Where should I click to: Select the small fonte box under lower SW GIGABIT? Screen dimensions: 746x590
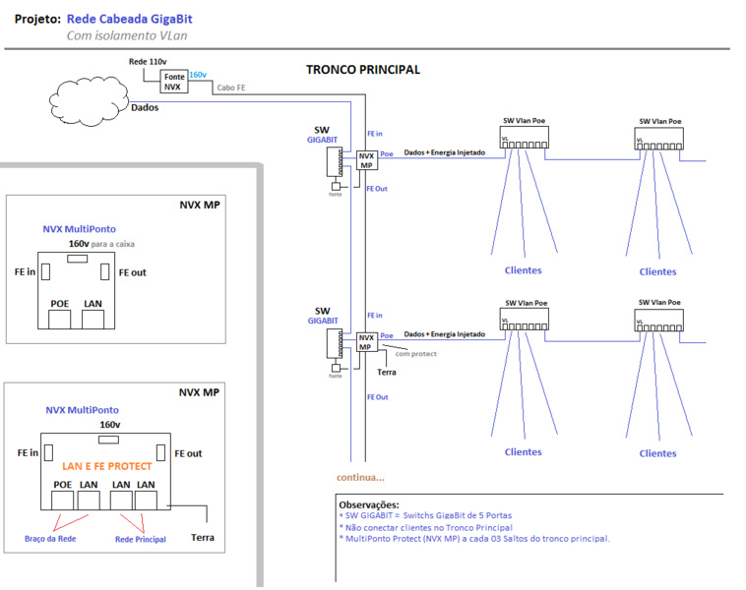click(x=336, y=368)
